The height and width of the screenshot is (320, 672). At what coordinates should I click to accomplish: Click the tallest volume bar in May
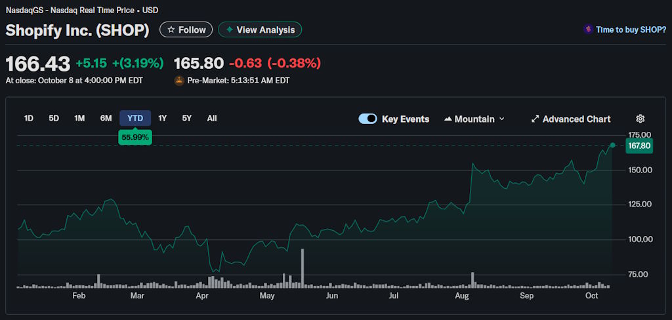coord(303,269)
